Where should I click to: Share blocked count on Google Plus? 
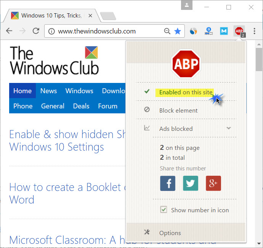pos(213,183)
